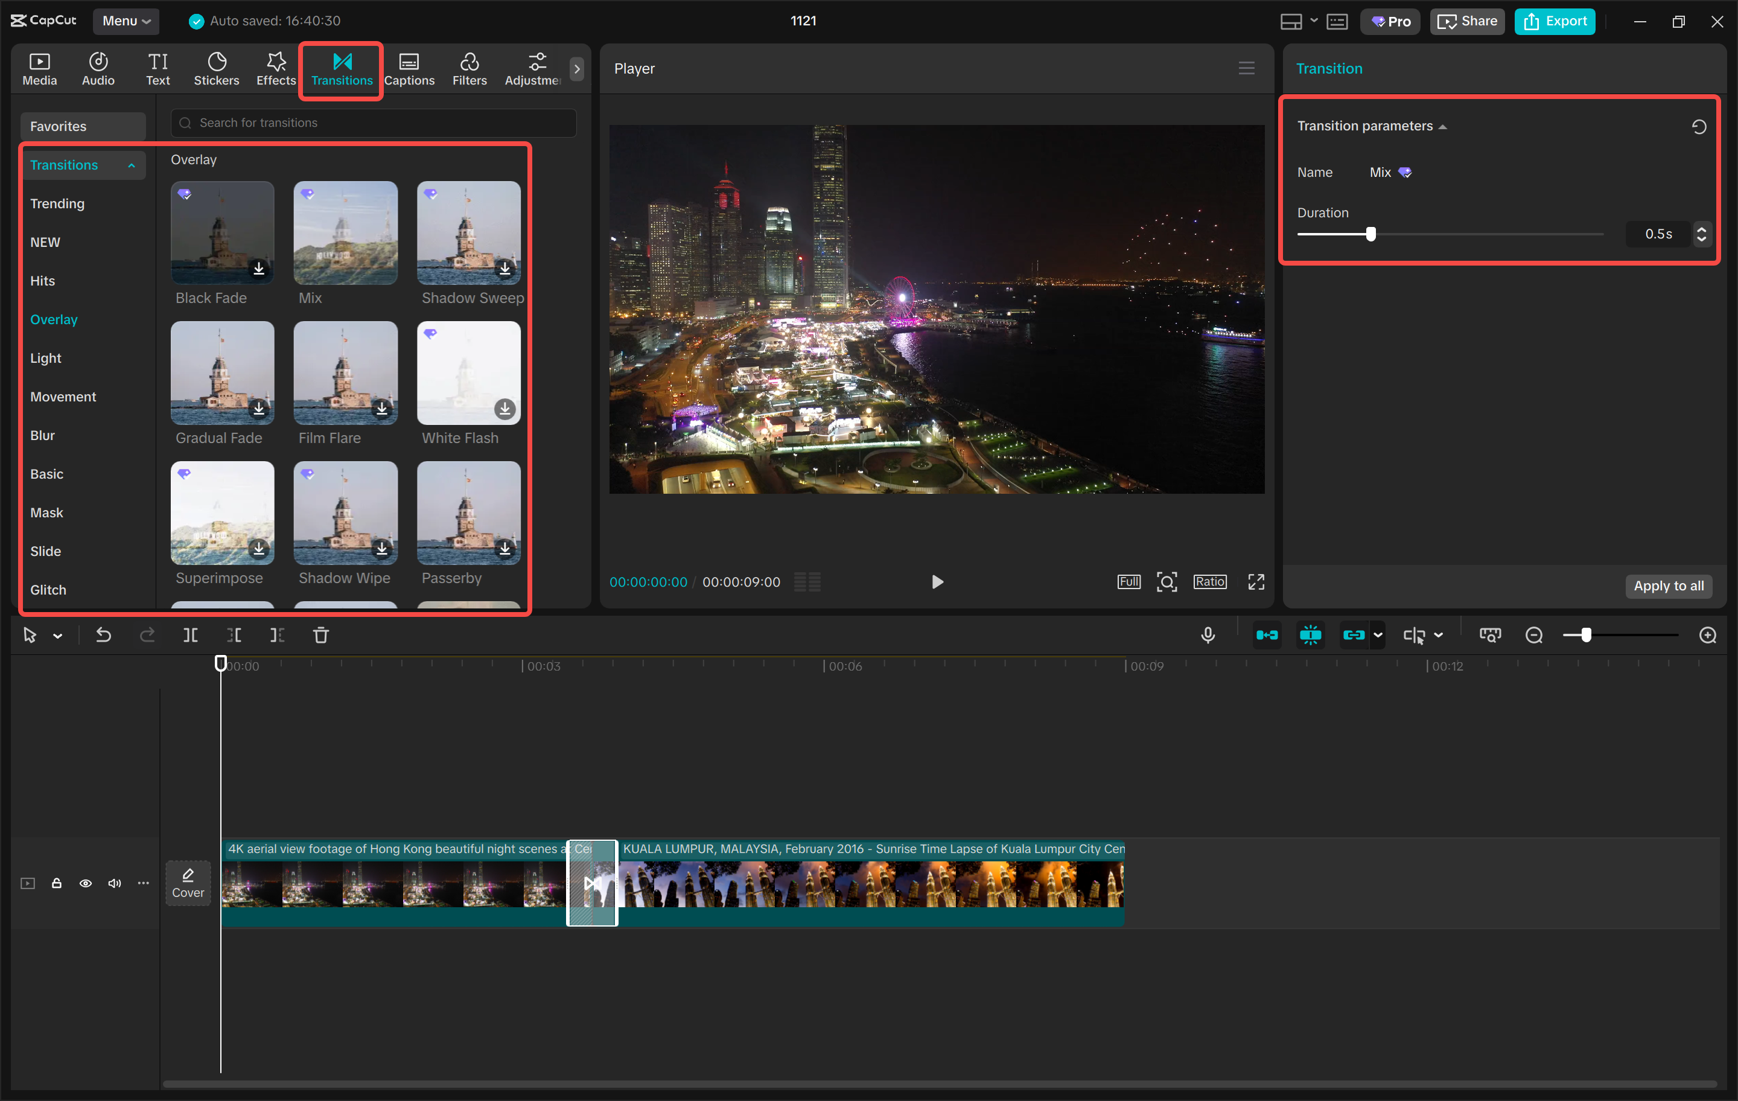
Task: Click the microphone icon to record voiceover
Action: [1208, 636]
